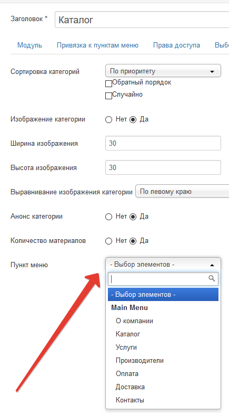Collapse the Пункт меню dropdown arrow
The image size is (229, 413).
(212, 265)
